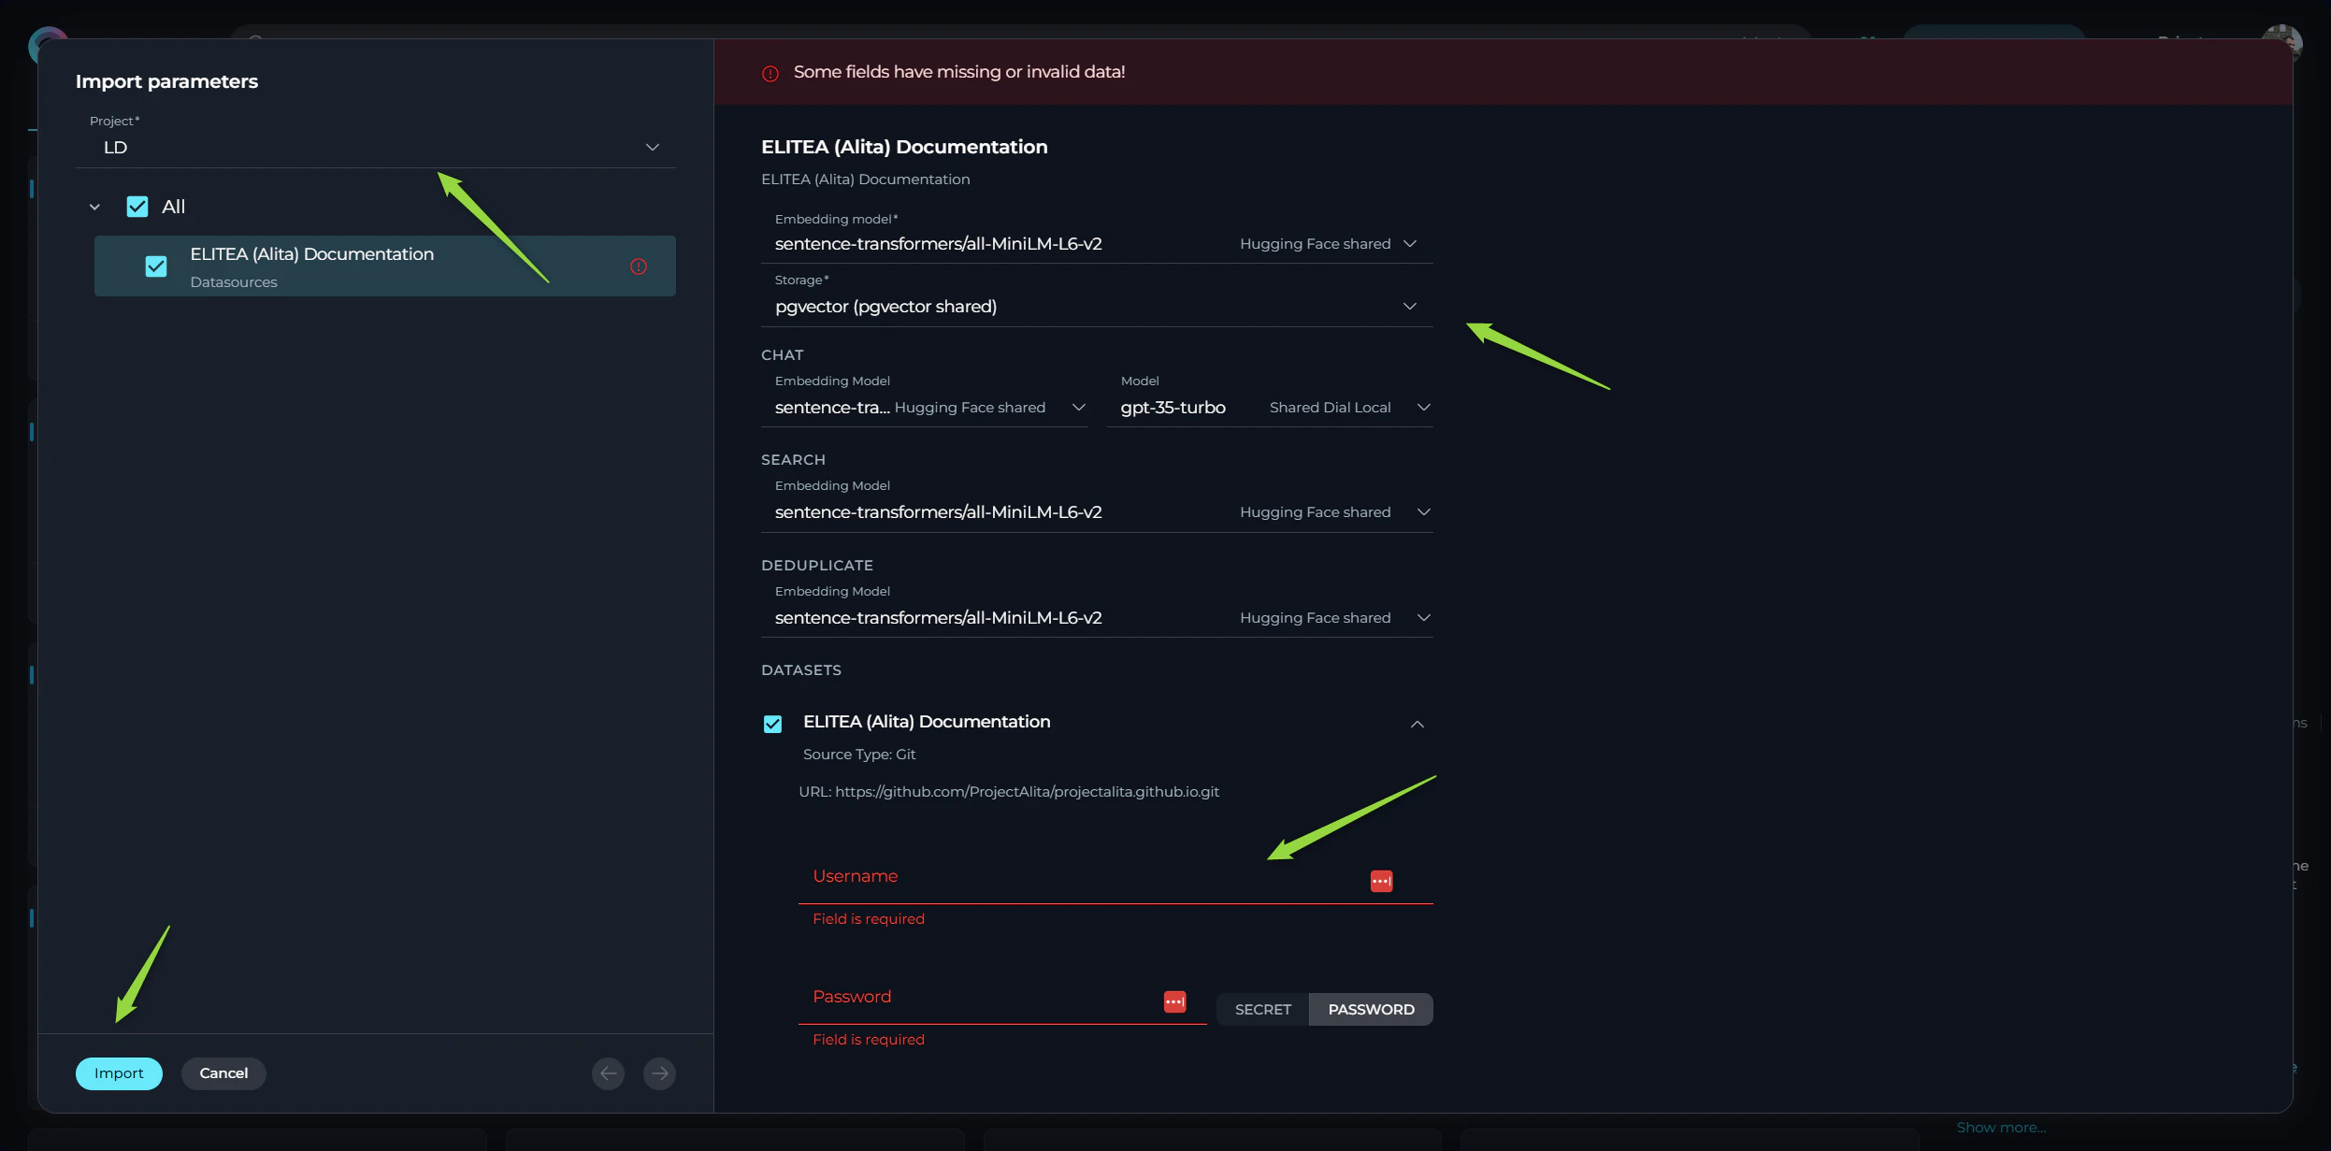This screenshot has height=1151, width=2331.
Task: Click the DATASETS section label
Action: [x=801, y=670]
